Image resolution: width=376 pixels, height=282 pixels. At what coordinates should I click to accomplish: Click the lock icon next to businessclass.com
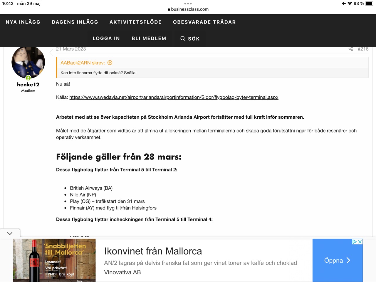coord(169,9)
